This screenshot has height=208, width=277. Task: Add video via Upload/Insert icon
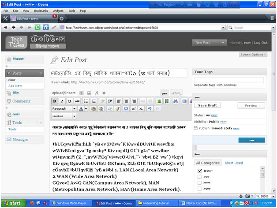(89, 93)
